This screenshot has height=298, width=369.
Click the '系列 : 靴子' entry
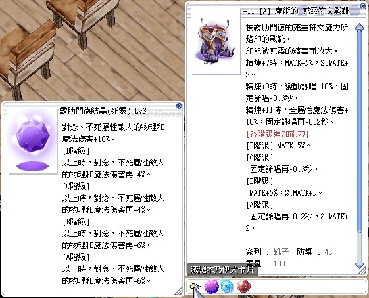pos(267,252)
